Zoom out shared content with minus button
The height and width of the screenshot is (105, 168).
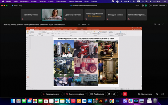(x=78, y=24)
